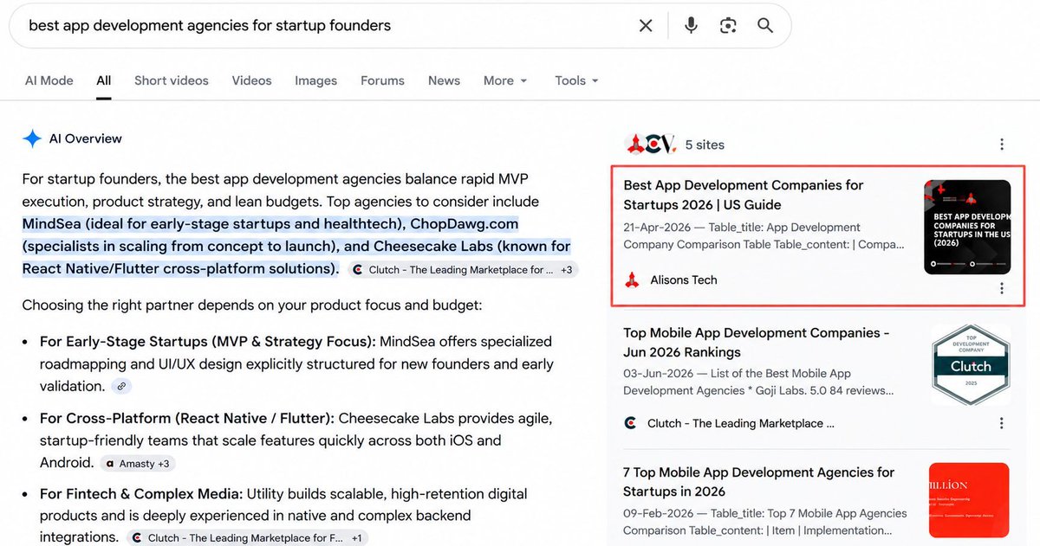Switch to the Images tab

(315, 80)
